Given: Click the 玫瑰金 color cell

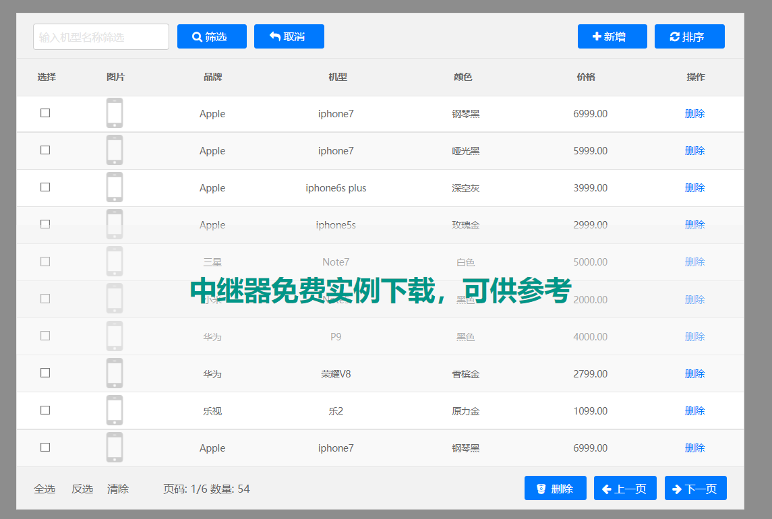Looking at the screenshot, I should (x=466, y=225).
